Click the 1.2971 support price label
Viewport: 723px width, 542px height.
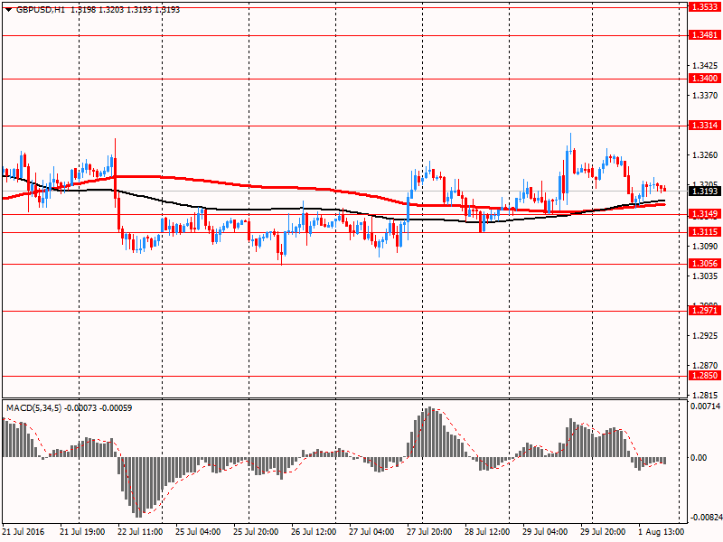coord(703,310)
